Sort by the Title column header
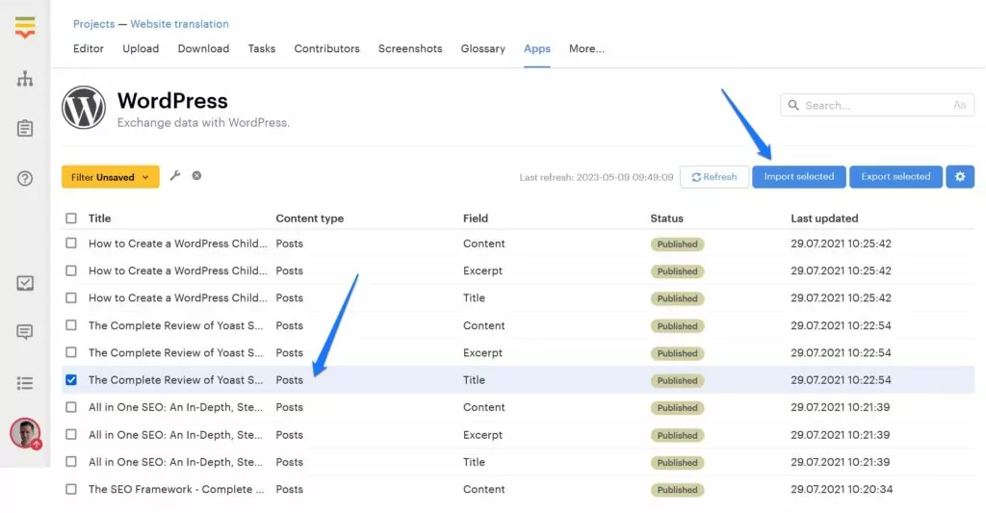The width and height of the screenshot is (986, 513). click(99, 218)
